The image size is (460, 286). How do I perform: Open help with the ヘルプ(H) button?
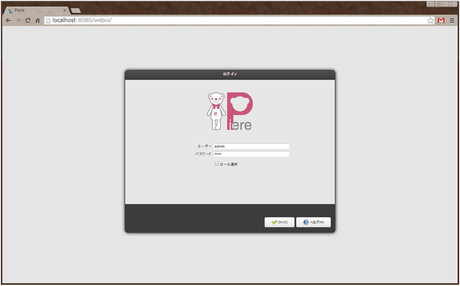pos(313,222)
